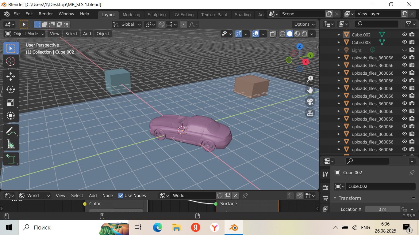Choose the Scale tool

pyautogui.click(x=11, y=103)
